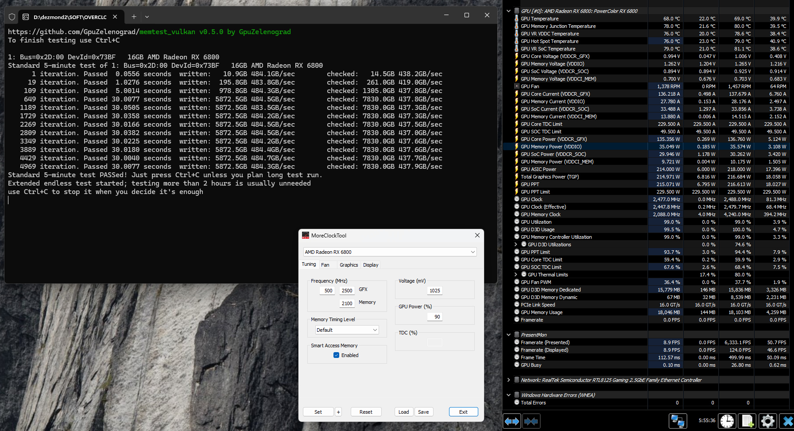Select the GPU Memory Usage row label
794x431 pixels.
(x=542, y=312)
